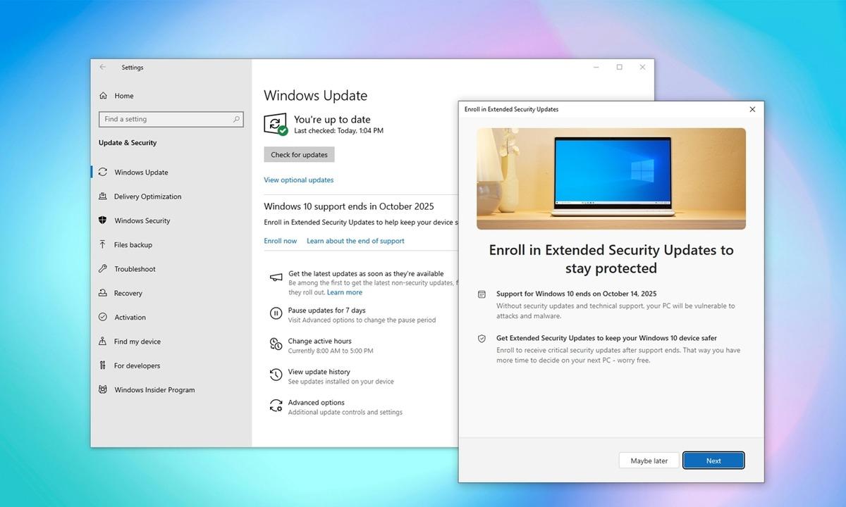Go to Windows Update sidebar item

[x=141, y=173]
